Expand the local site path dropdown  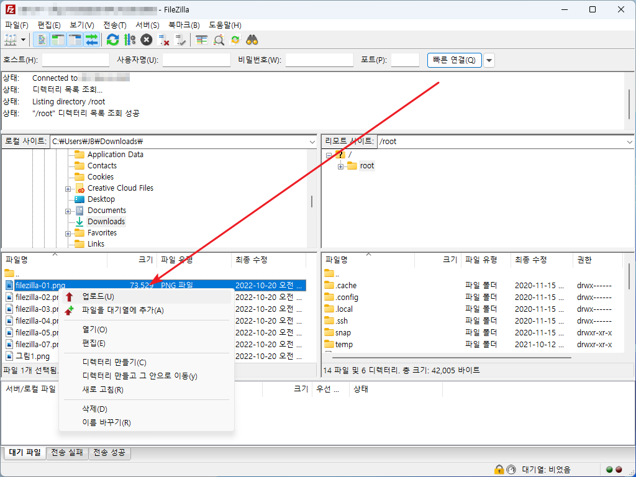312,142
